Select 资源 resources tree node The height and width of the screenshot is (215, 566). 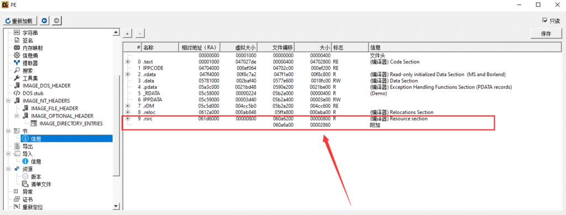coord(28,169)
